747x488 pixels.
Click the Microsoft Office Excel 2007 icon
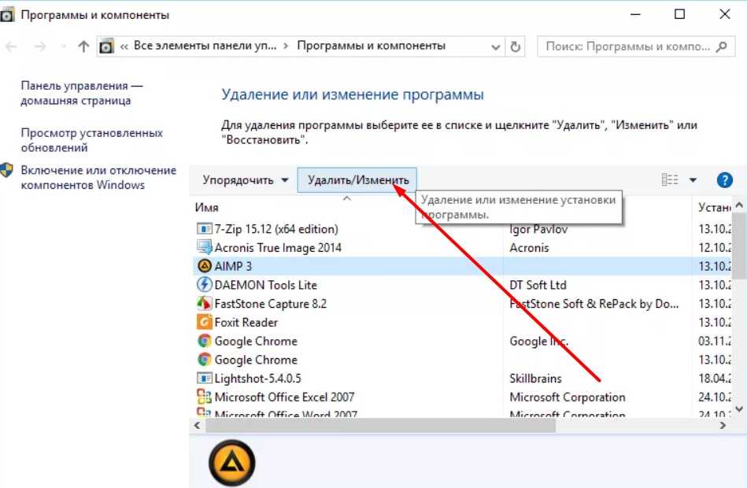coord(204,397)
